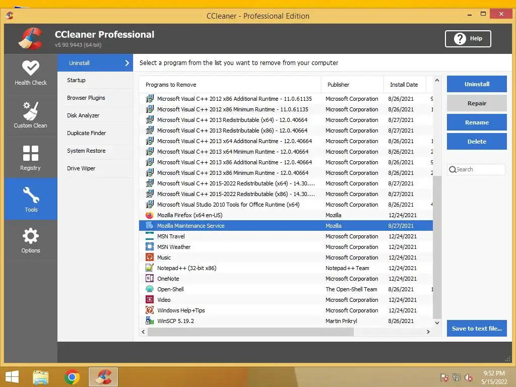Click Save to text file button
Image resolution: width=516 pixels, height=387 pixels.
pos(477,329)
